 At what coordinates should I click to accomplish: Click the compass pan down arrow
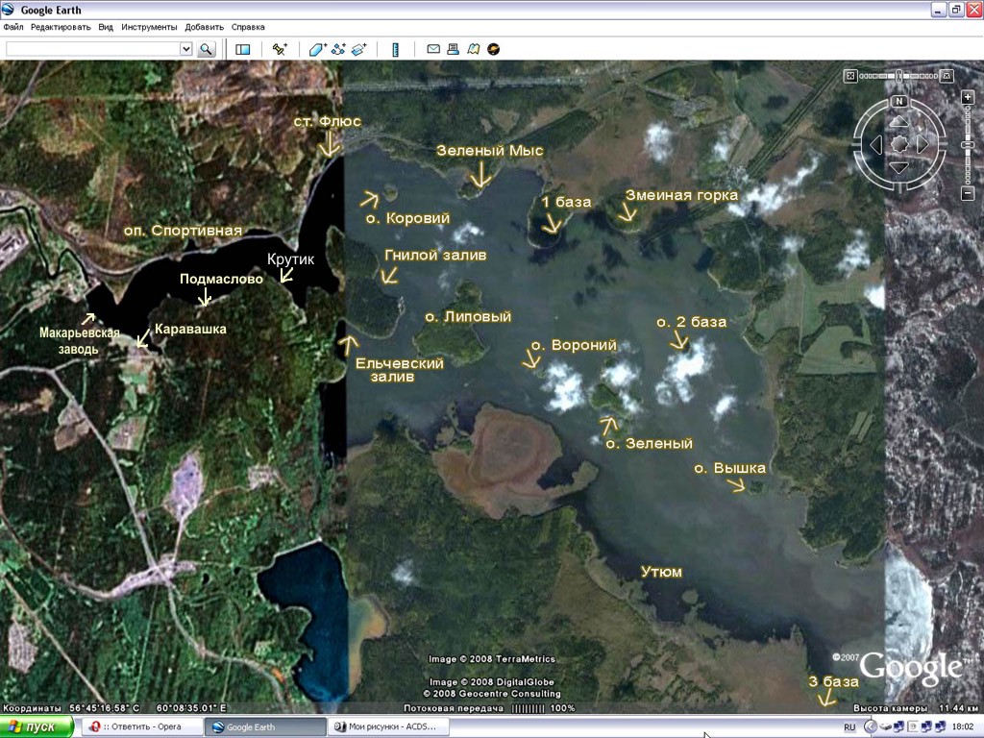[x=899, y=167]
